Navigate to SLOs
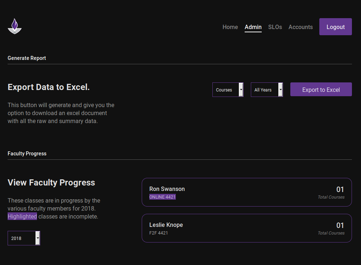 click(x=275, y=27)
